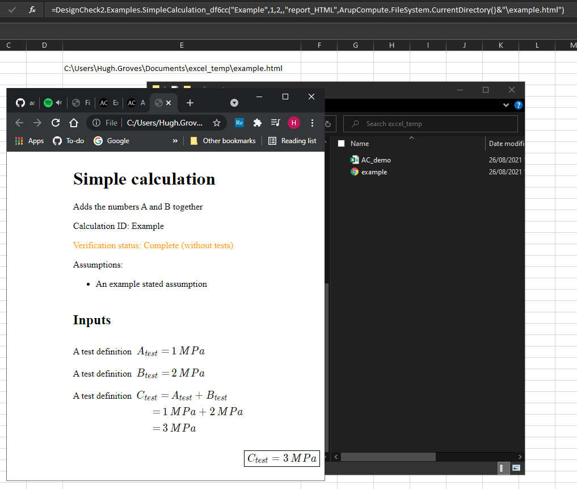577x489 pixels.
Task: Open a new Chrome tab
Action: (190, 103)
